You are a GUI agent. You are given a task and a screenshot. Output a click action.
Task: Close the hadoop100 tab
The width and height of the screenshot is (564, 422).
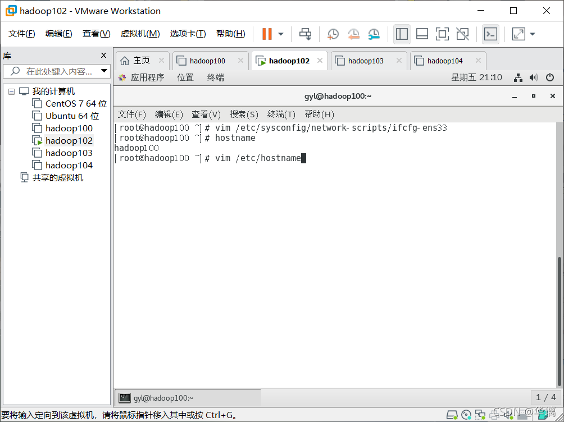(240, 61)
